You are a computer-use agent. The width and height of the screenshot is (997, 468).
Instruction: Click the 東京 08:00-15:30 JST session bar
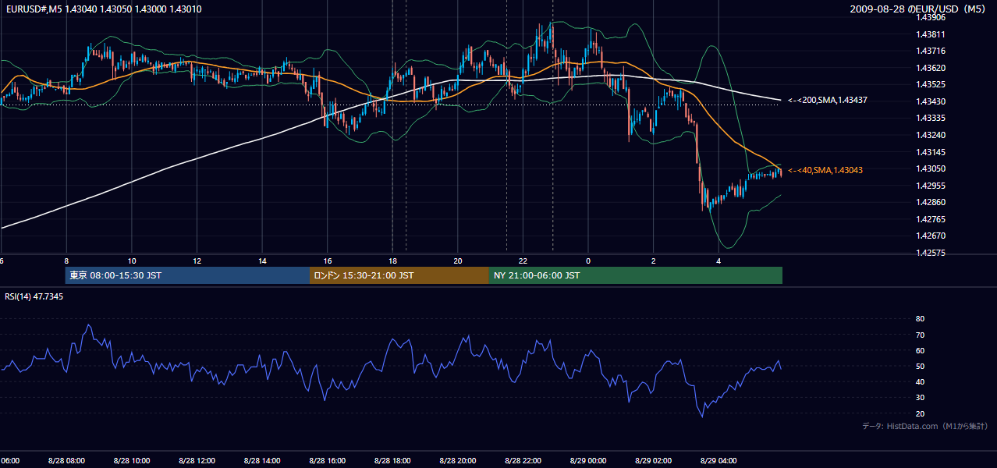point(187,275)
